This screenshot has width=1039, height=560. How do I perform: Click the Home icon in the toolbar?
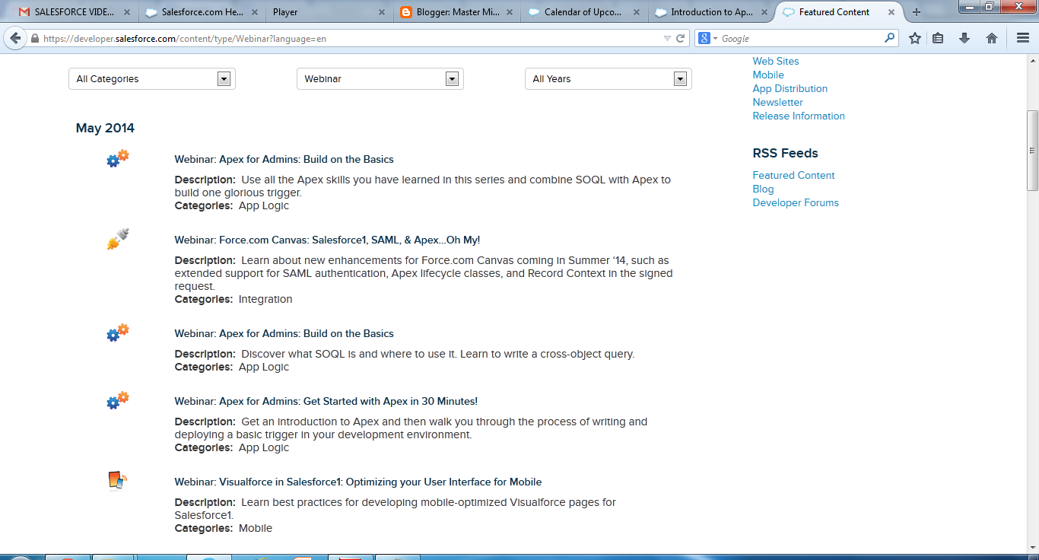click(x=992, y=37)
